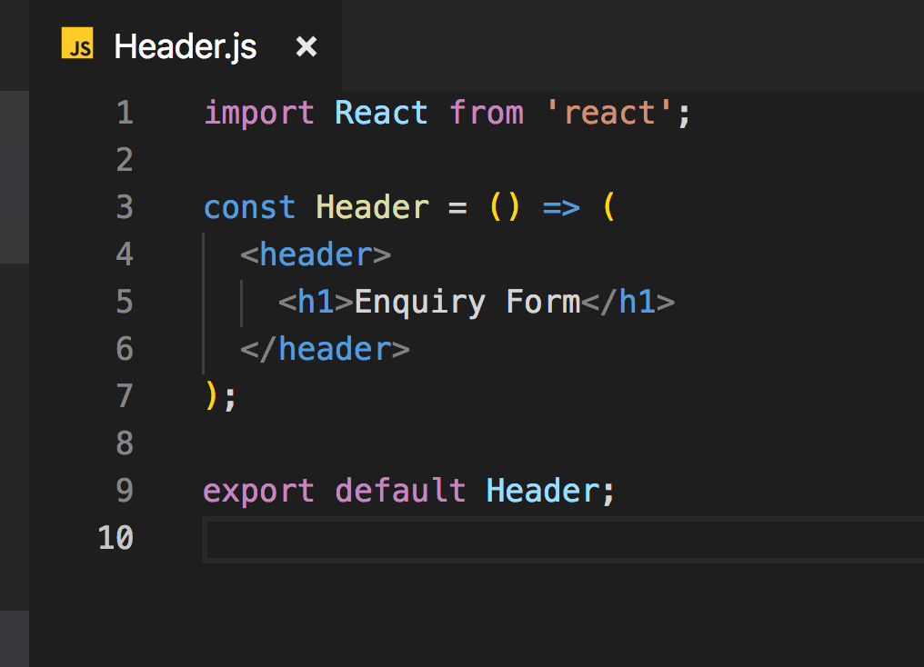Image resolution: width=924 pixels, height=667 pixels.
Task: Click the const keyword on line 3
Action: pyautogui.click(x=248, y=207)
